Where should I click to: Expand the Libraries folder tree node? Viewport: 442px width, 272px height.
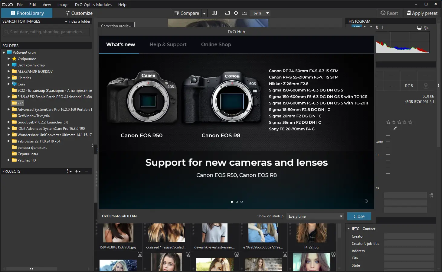pyautogui.click(x=9, y=78)
